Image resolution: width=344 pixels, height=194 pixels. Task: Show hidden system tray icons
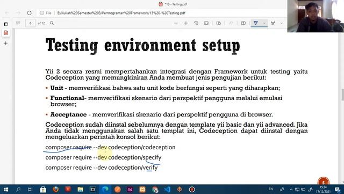291,189
